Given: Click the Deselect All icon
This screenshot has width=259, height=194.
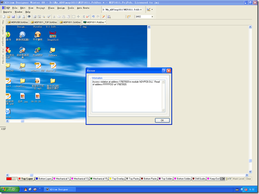Looking at the screenshot, I should [x=83, y=16].
